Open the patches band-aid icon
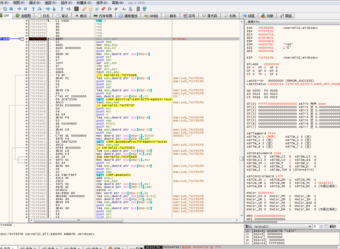 coord(85,9)
